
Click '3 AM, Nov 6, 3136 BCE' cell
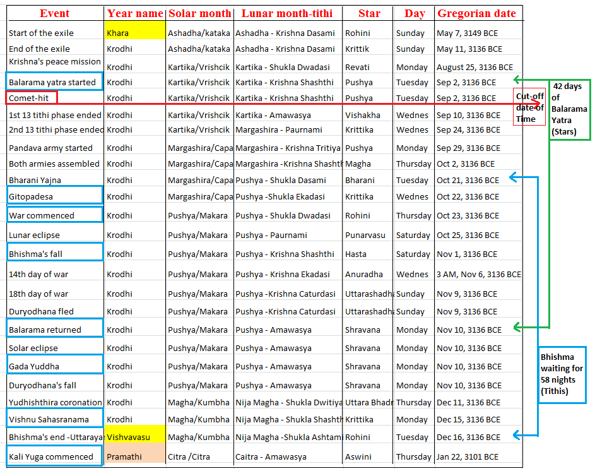pyautogui.click(x=479, y=274)
